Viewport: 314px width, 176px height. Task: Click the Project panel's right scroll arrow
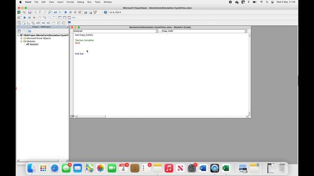click(67, 160)
